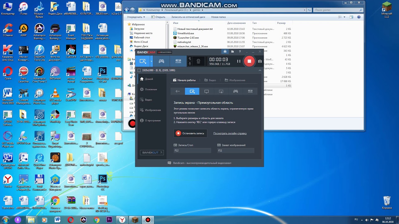Click the RU language indicator in tray
Viewport: 399px width, 224px height.
[356, 219]
